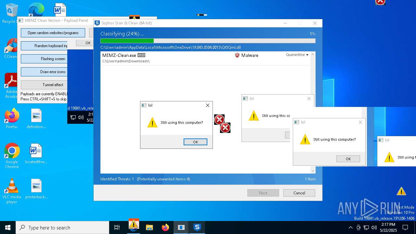Close the front lol message box

coord(207,105)
